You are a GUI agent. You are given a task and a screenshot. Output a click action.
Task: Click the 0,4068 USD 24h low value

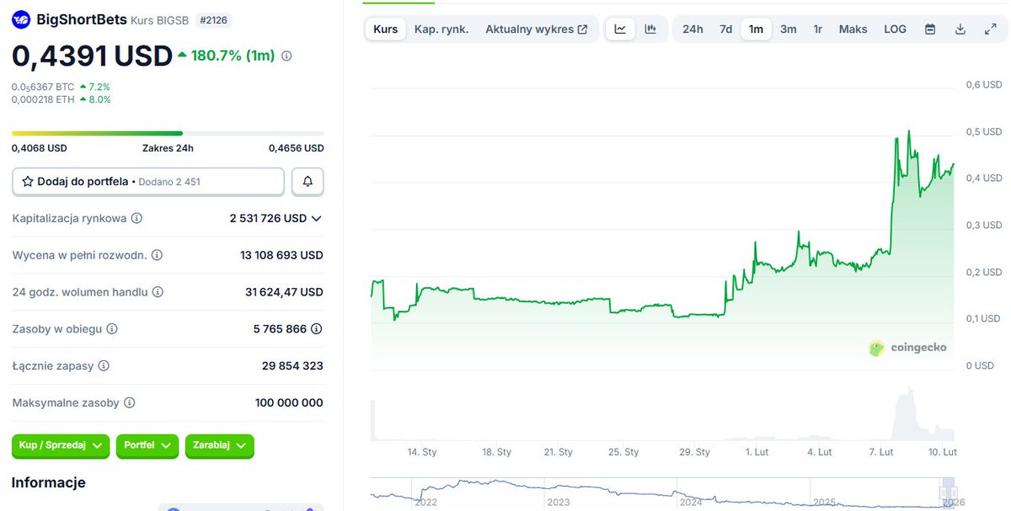click(39, 148)
